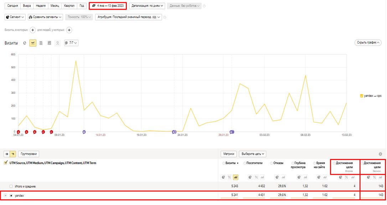Expand the yandex row
This screenshot has height=205, width=387.
point(5,195)
